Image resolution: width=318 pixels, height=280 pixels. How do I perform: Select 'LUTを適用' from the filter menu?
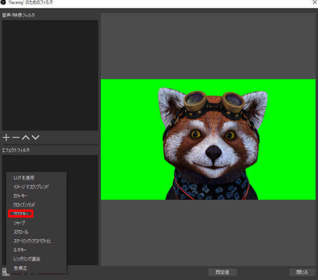coord(23,178)
